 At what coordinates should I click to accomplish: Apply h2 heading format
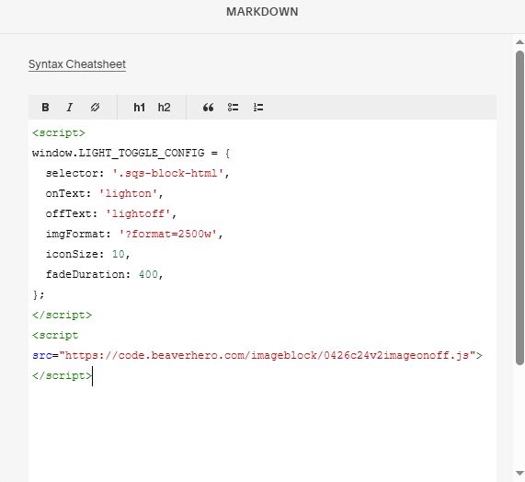pyautogui.click(x=164, y=108)
